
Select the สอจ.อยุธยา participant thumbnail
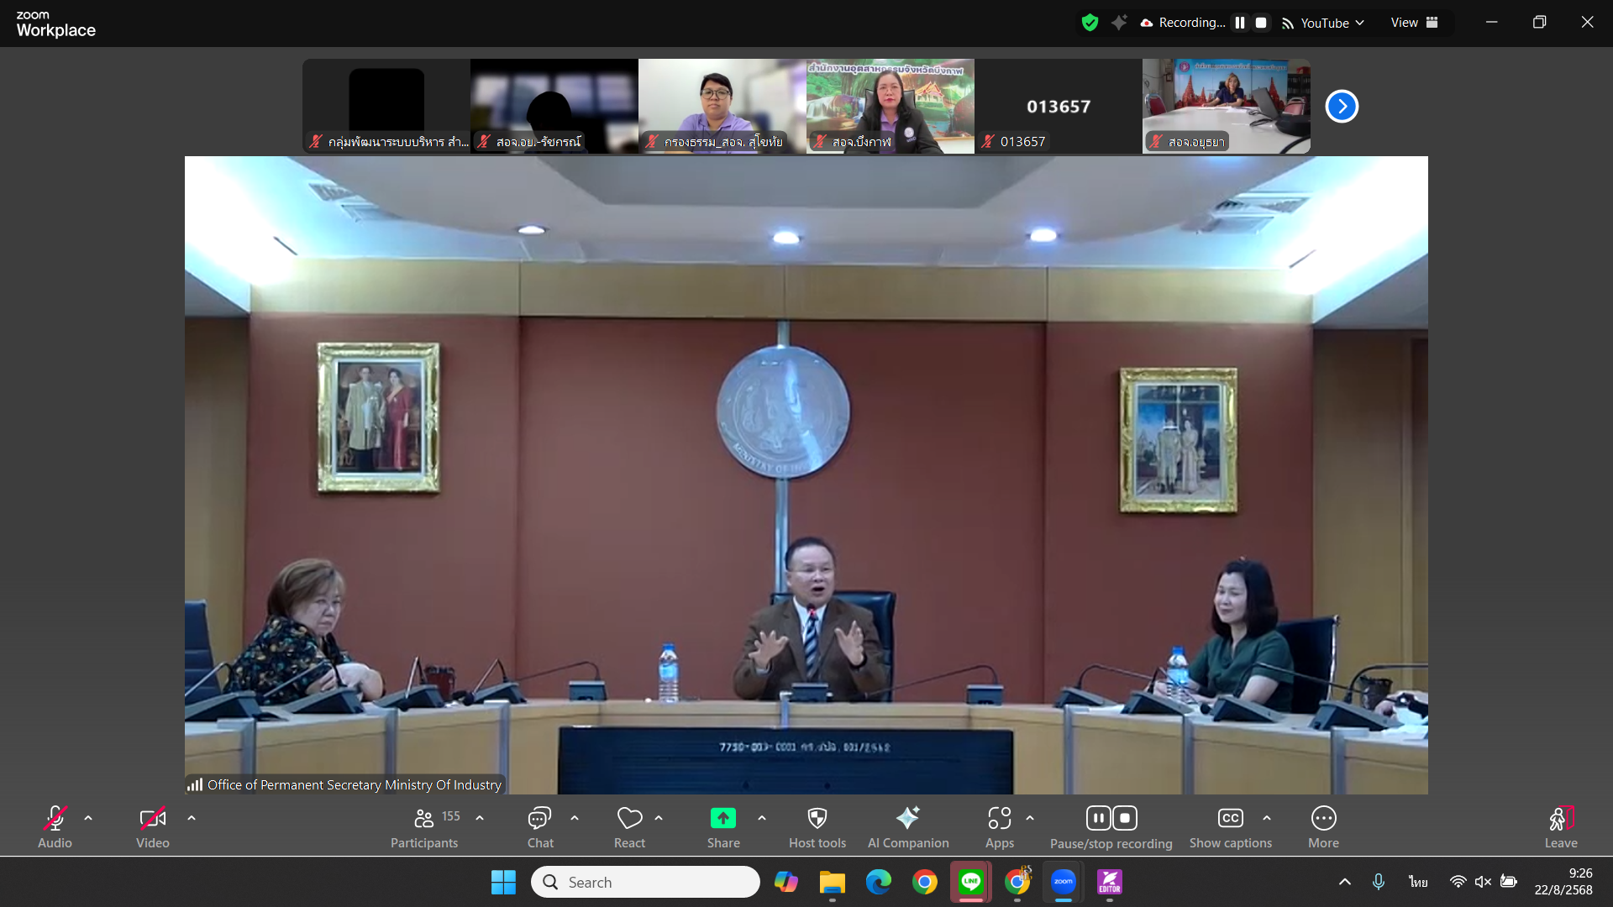(1226, 106)
